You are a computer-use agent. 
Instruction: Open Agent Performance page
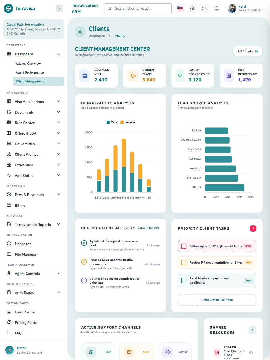[x=30, y=72]
